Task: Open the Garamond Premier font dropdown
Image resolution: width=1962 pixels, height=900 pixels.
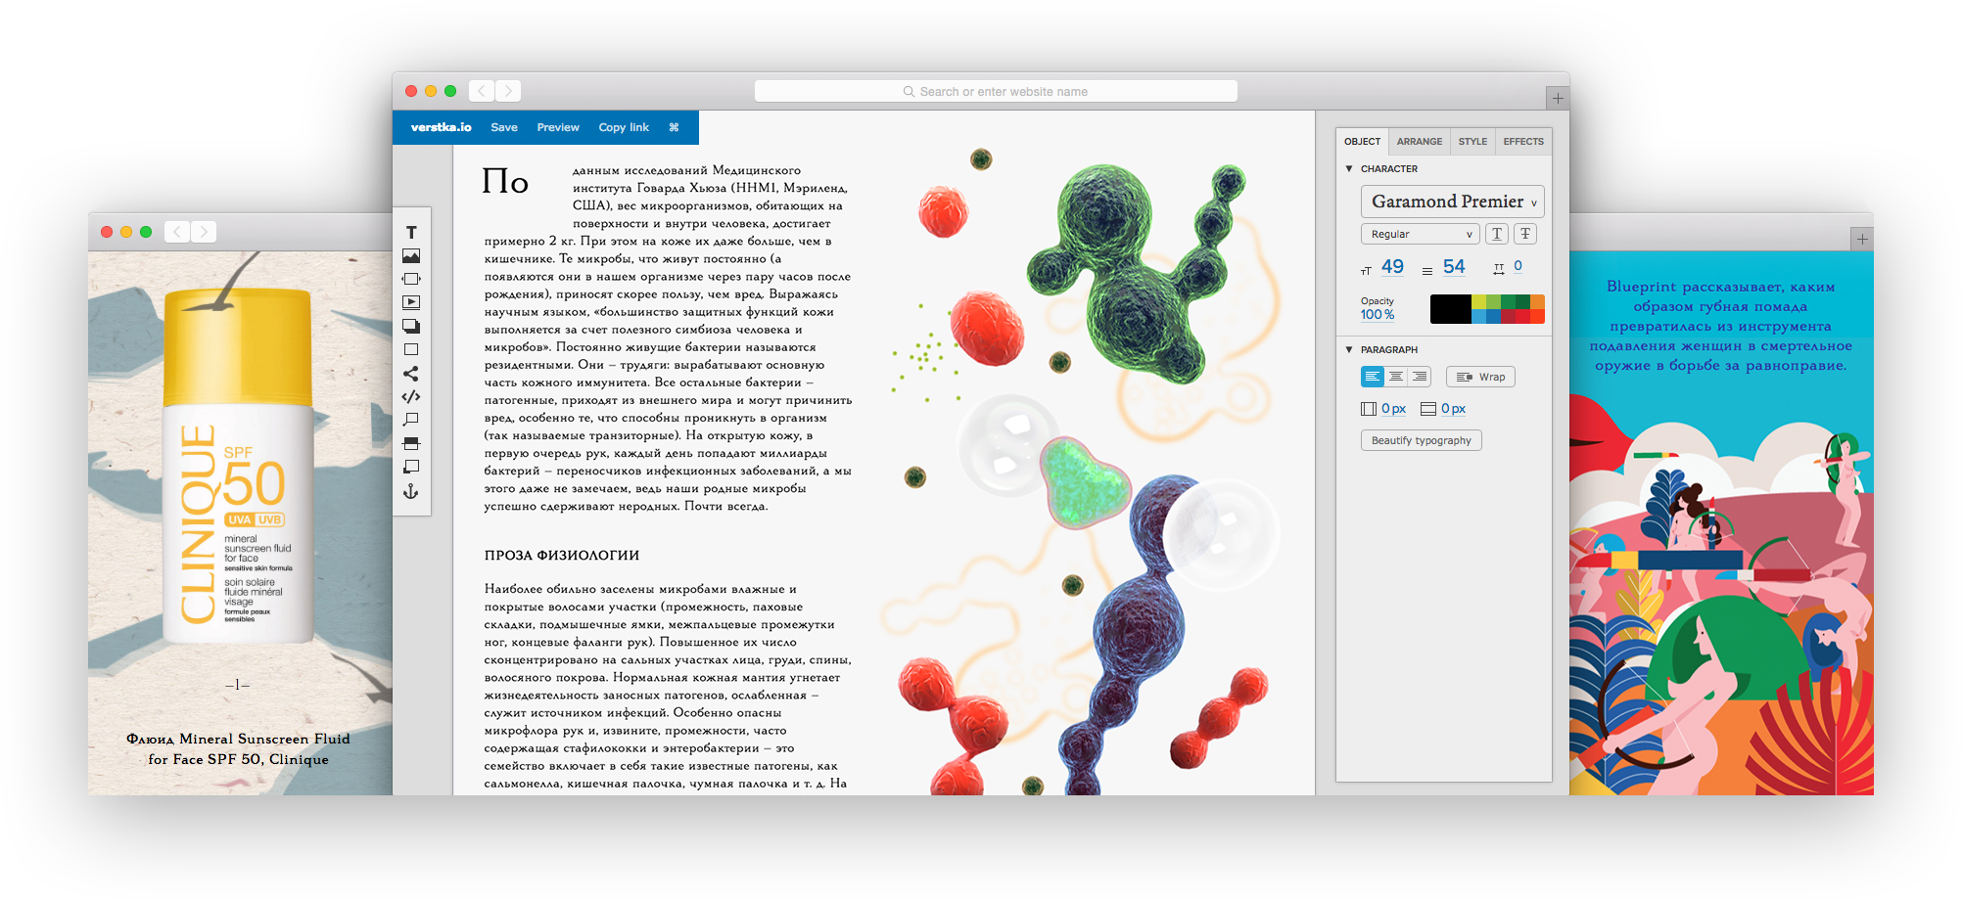Action: tap(1452, 202)
